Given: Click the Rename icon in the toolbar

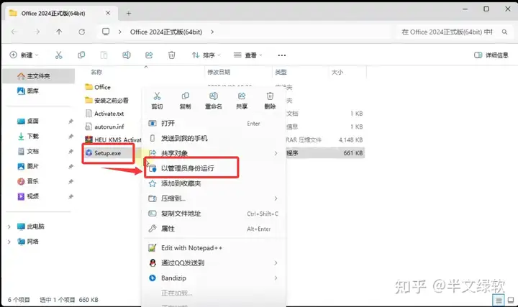Looking at the screenshot, I should (127, 55).
